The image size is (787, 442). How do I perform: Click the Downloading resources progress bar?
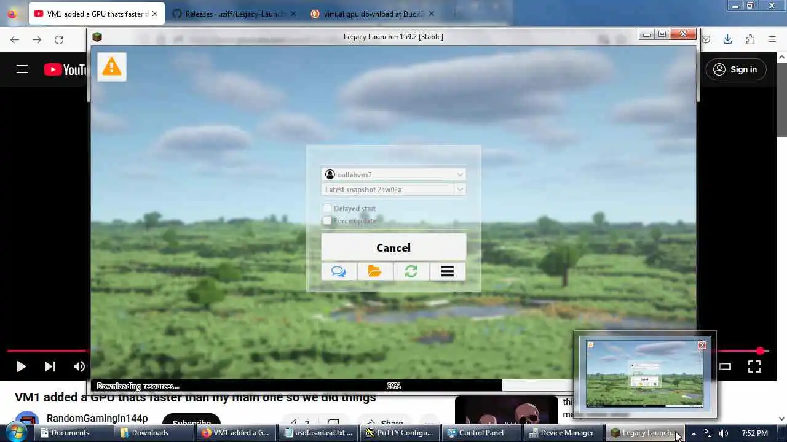tap(393, 386)
